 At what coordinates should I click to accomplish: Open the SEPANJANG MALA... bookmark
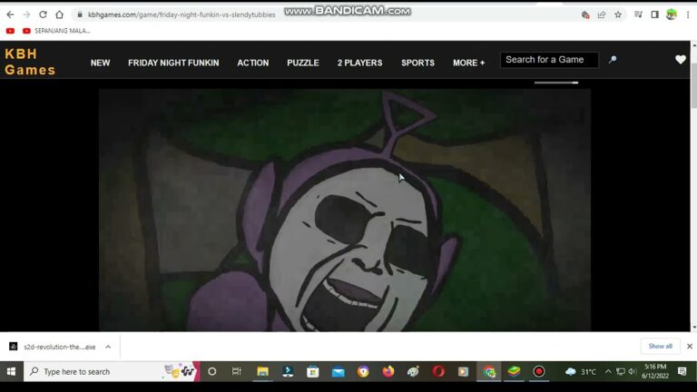coord(56,31)
